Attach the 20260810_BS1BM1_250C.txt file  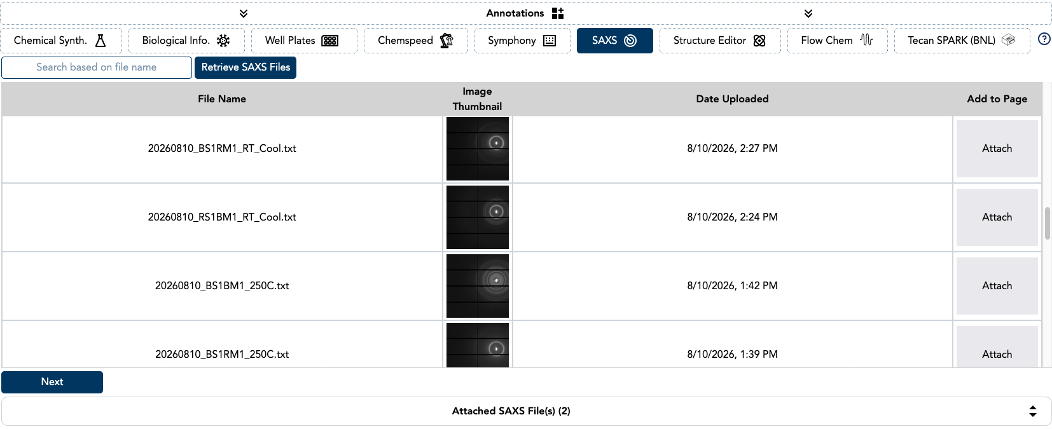(997, 286)
